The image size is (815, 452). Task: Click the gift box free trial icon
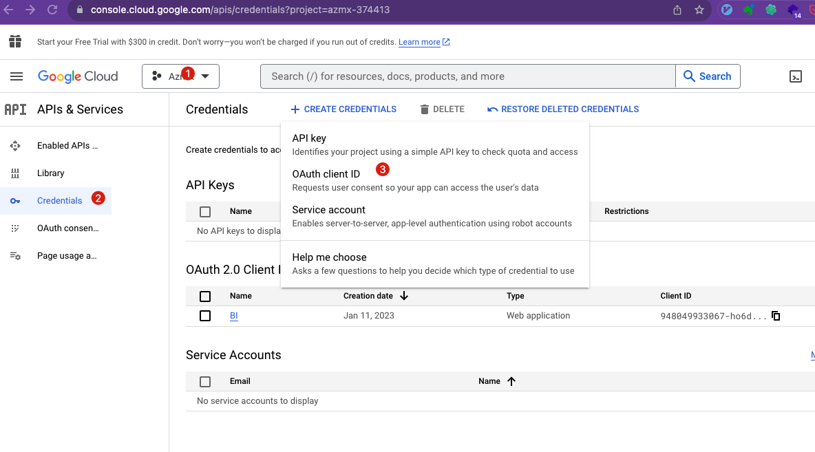point(15,42)
